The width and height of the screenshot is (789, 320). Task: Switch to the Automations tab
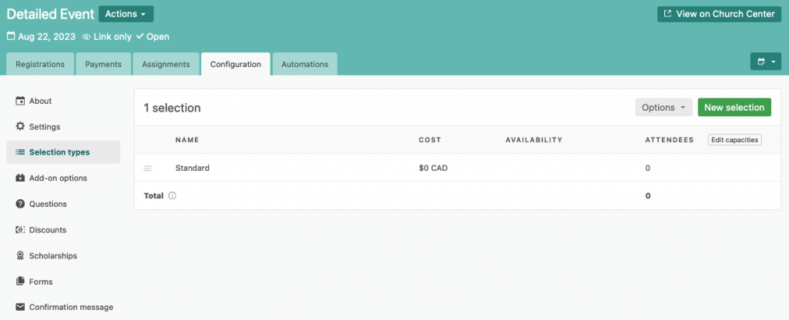[x=304, y=64]
